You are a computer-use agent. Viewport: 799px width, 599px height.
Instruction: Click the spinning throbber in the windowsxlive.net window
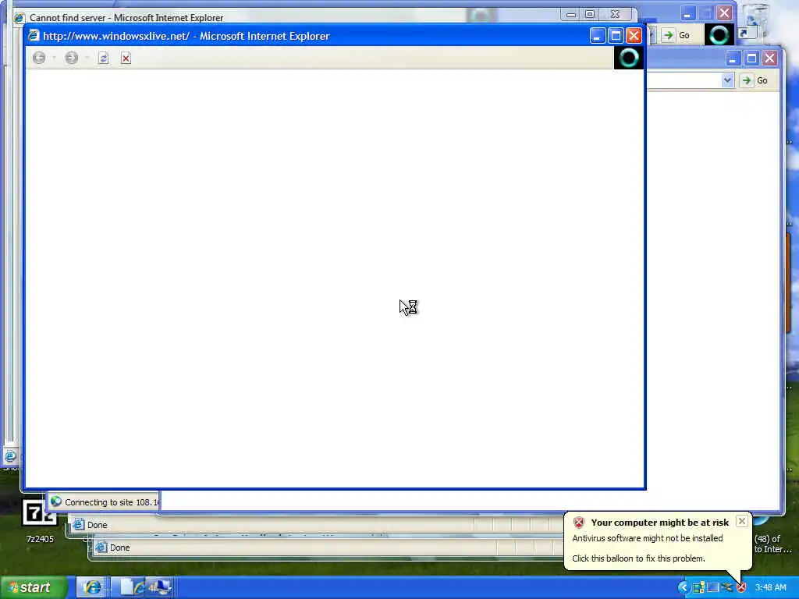628,58
